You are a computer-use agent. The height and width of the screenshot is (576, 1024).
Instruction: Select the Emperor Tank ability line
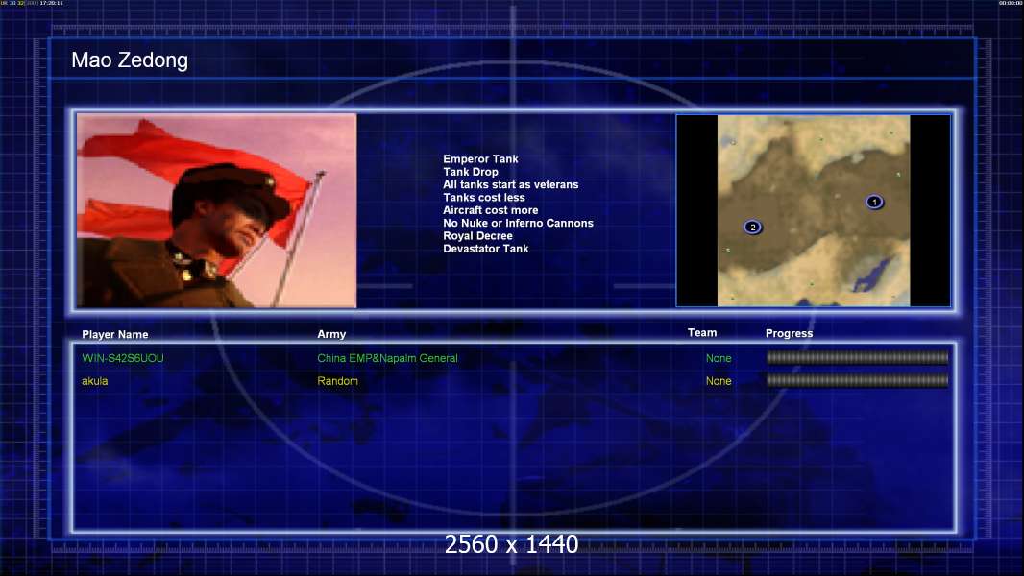(x=480, y=159)
